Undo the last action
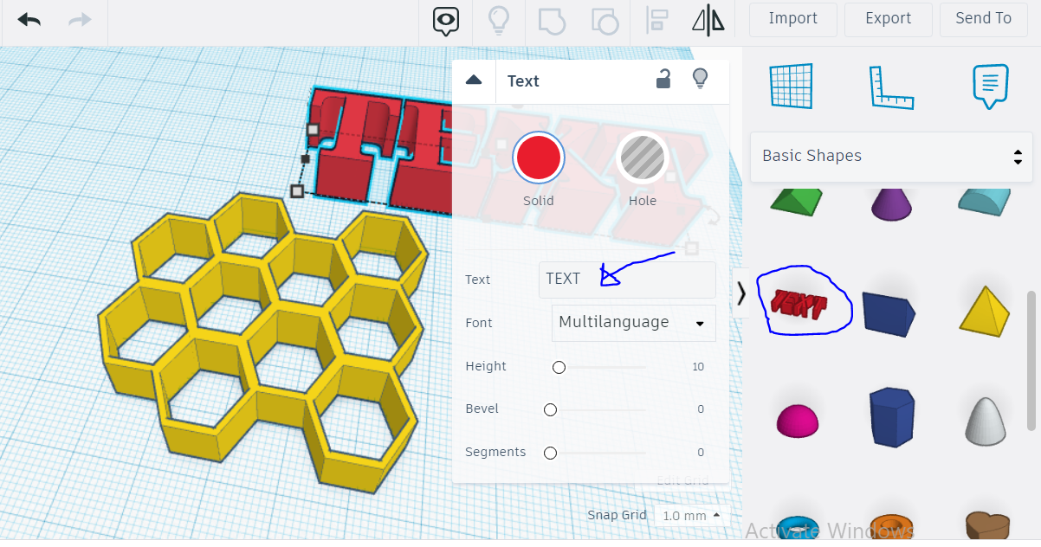The image size is (1041, 547). [29, 19]
